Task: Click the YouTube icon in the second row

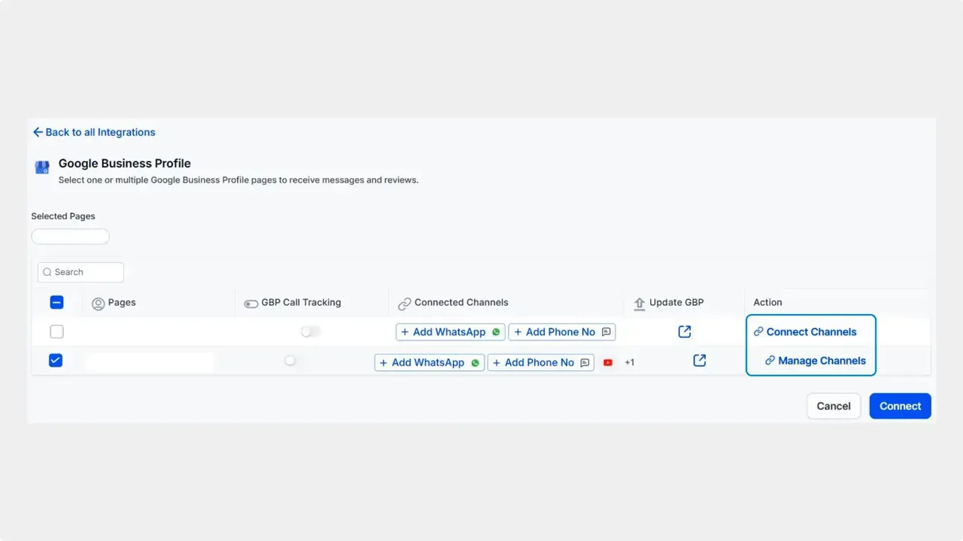Action: tap(607, 362)
